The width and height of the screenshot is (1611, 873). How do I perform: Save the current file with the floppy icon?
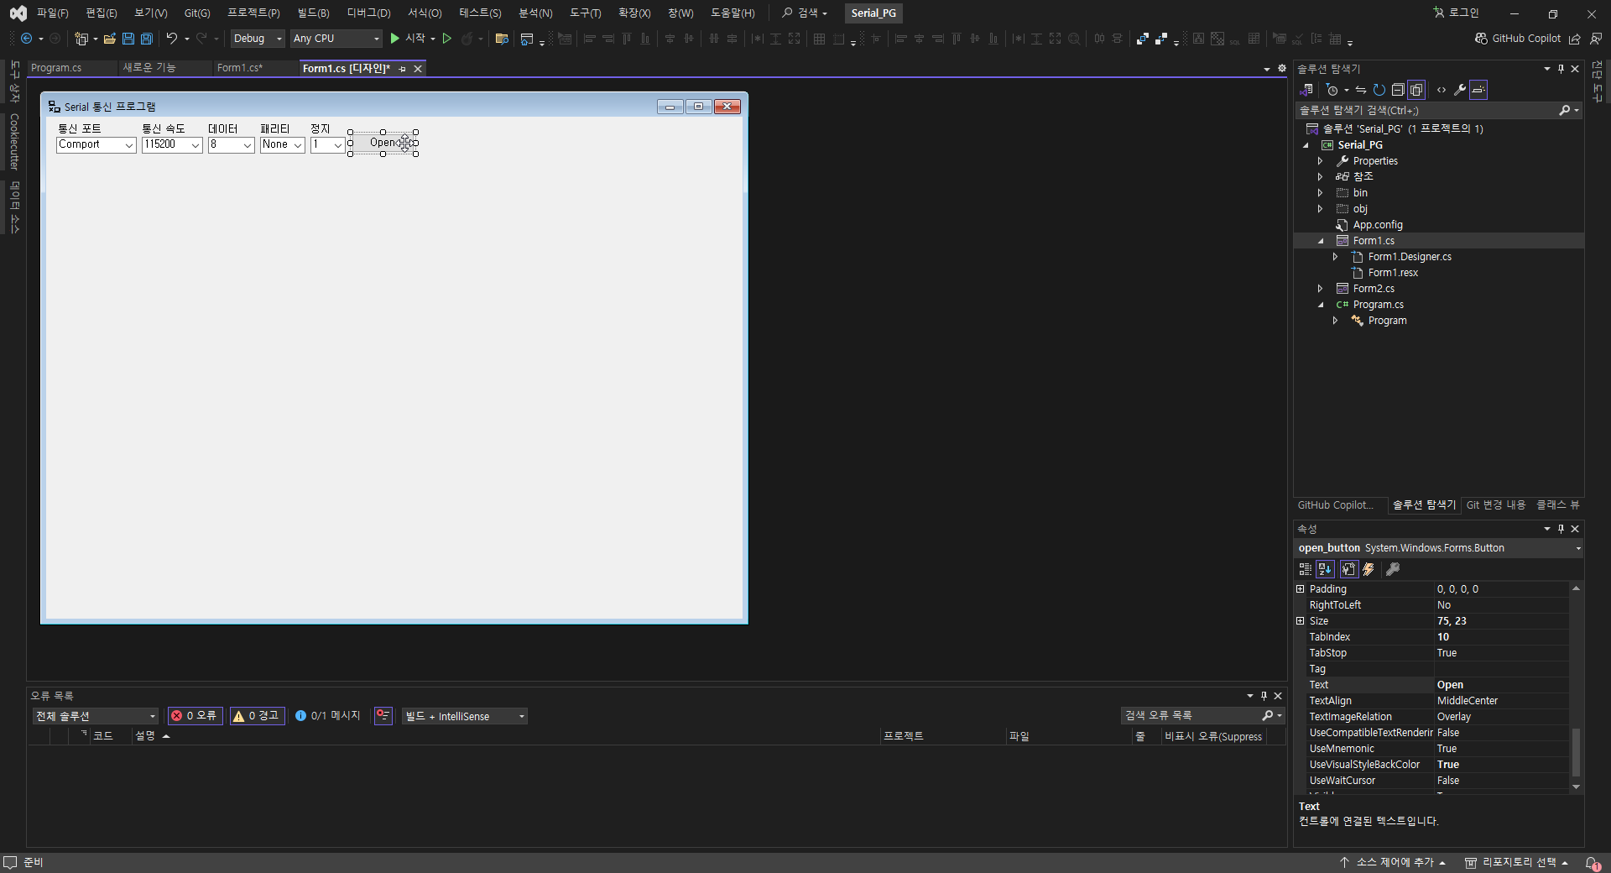coord(128,39)
